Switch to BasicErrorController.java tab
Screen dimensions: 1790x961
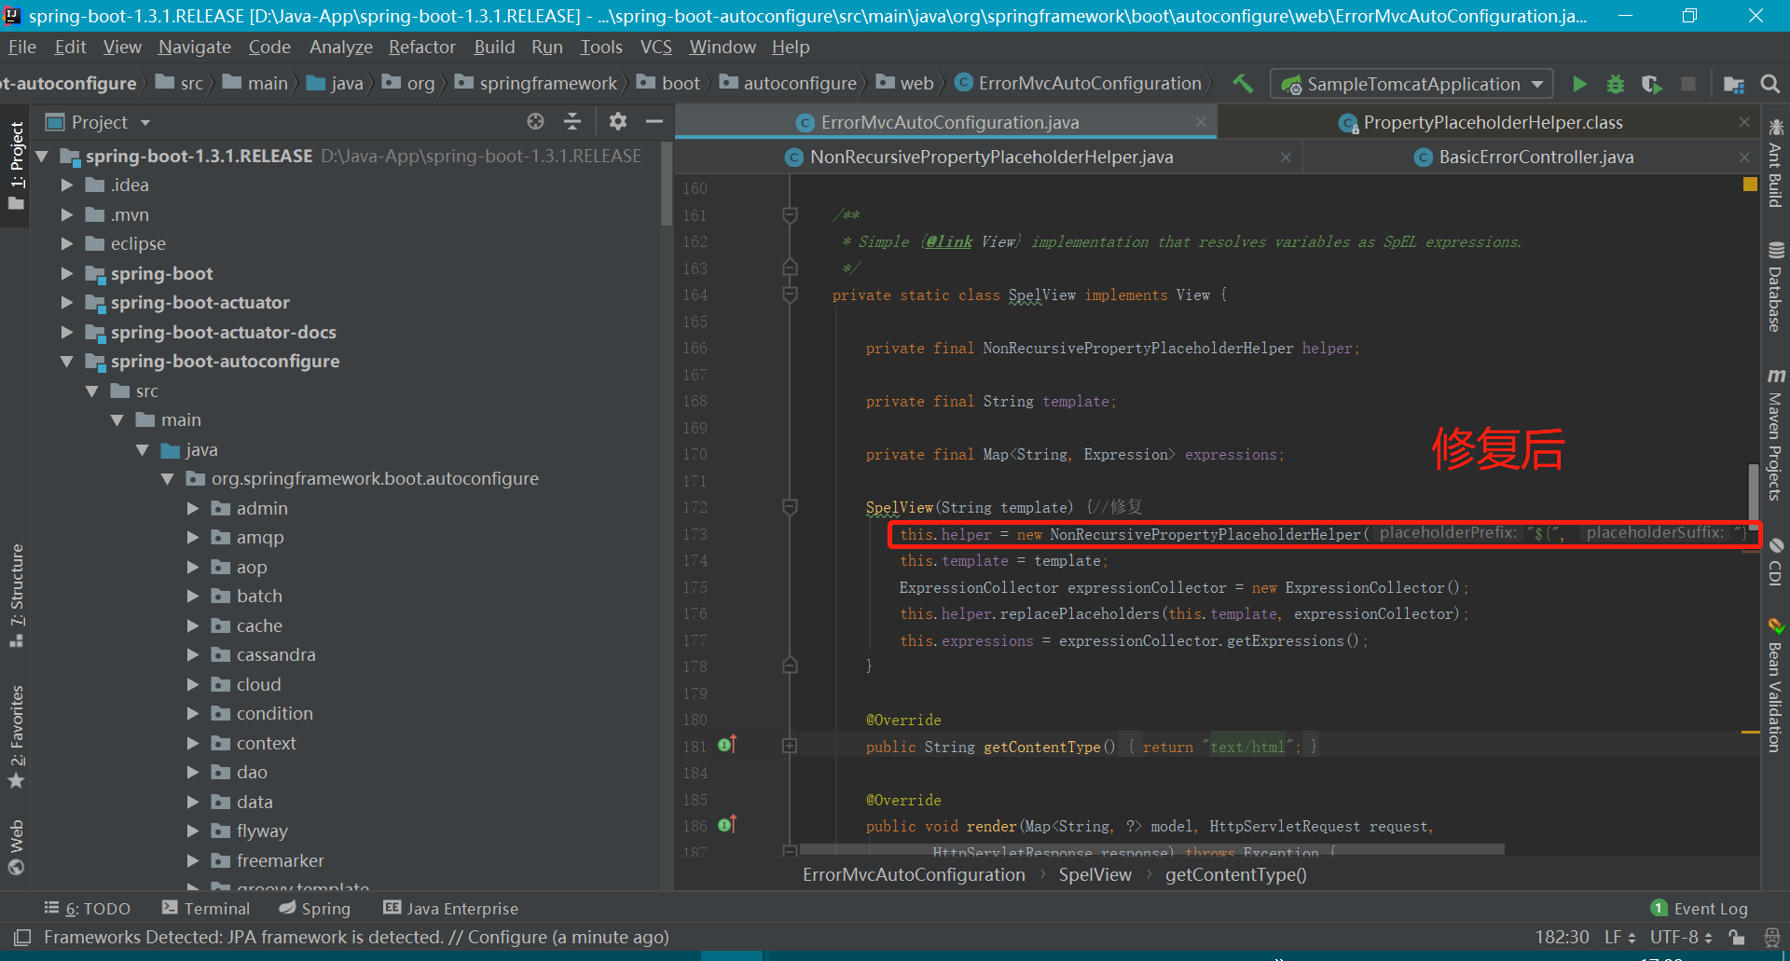[x=1535, y=158]
